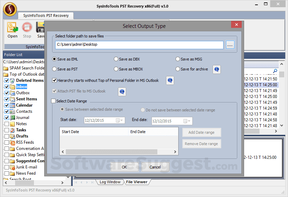Click info icon beside Attach PST file
The image size is (288, 197).
point(122,91)
